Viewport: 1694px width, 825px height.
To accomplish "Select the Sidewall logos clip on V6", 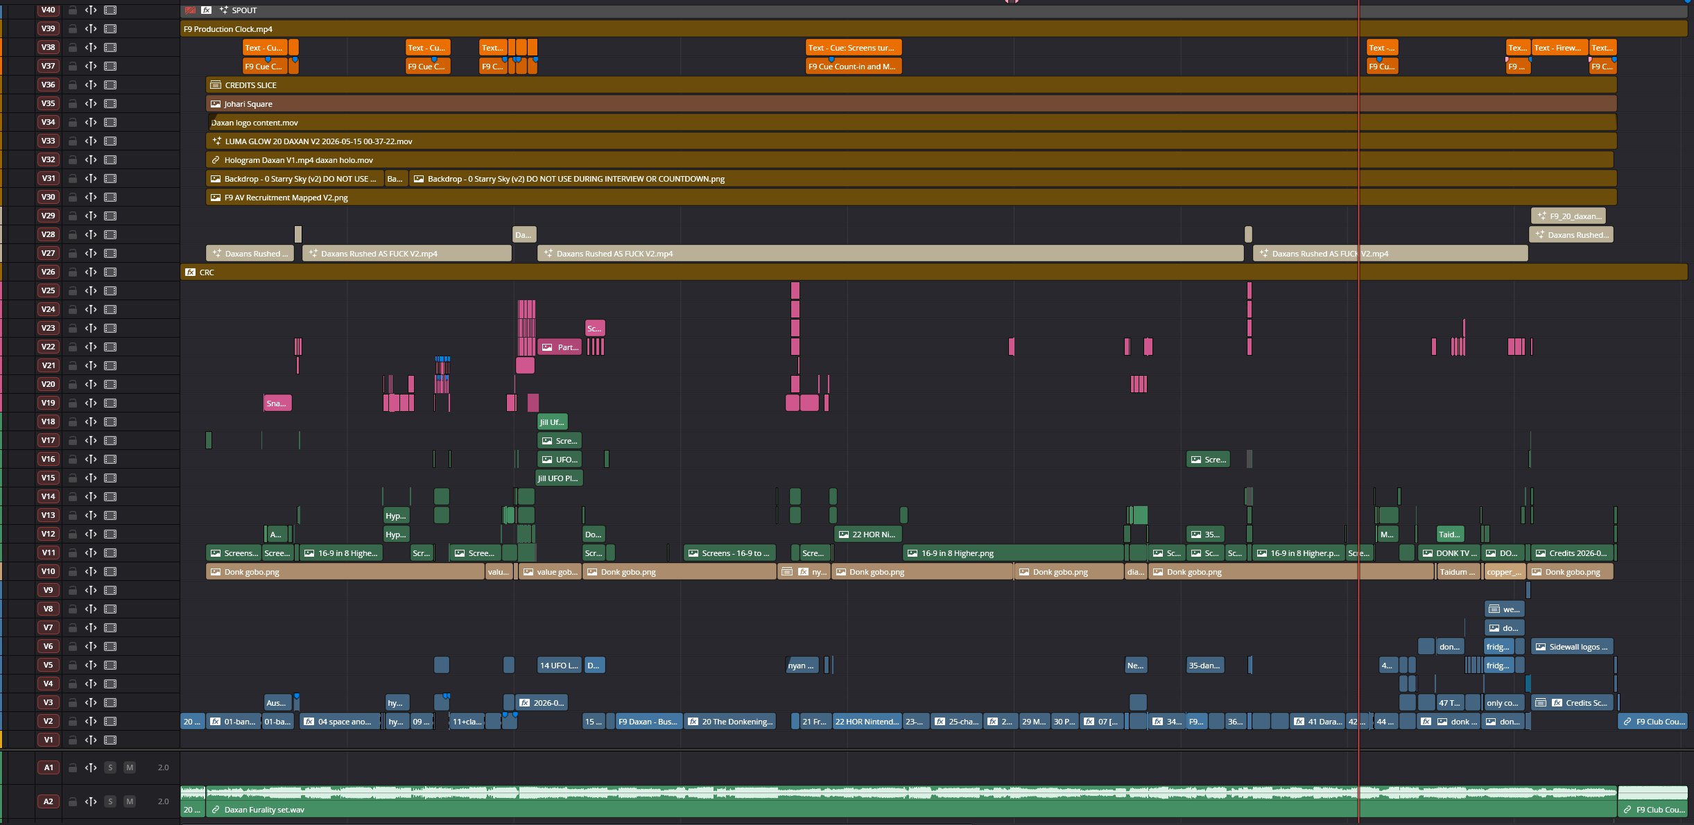I will point(1572,646).
